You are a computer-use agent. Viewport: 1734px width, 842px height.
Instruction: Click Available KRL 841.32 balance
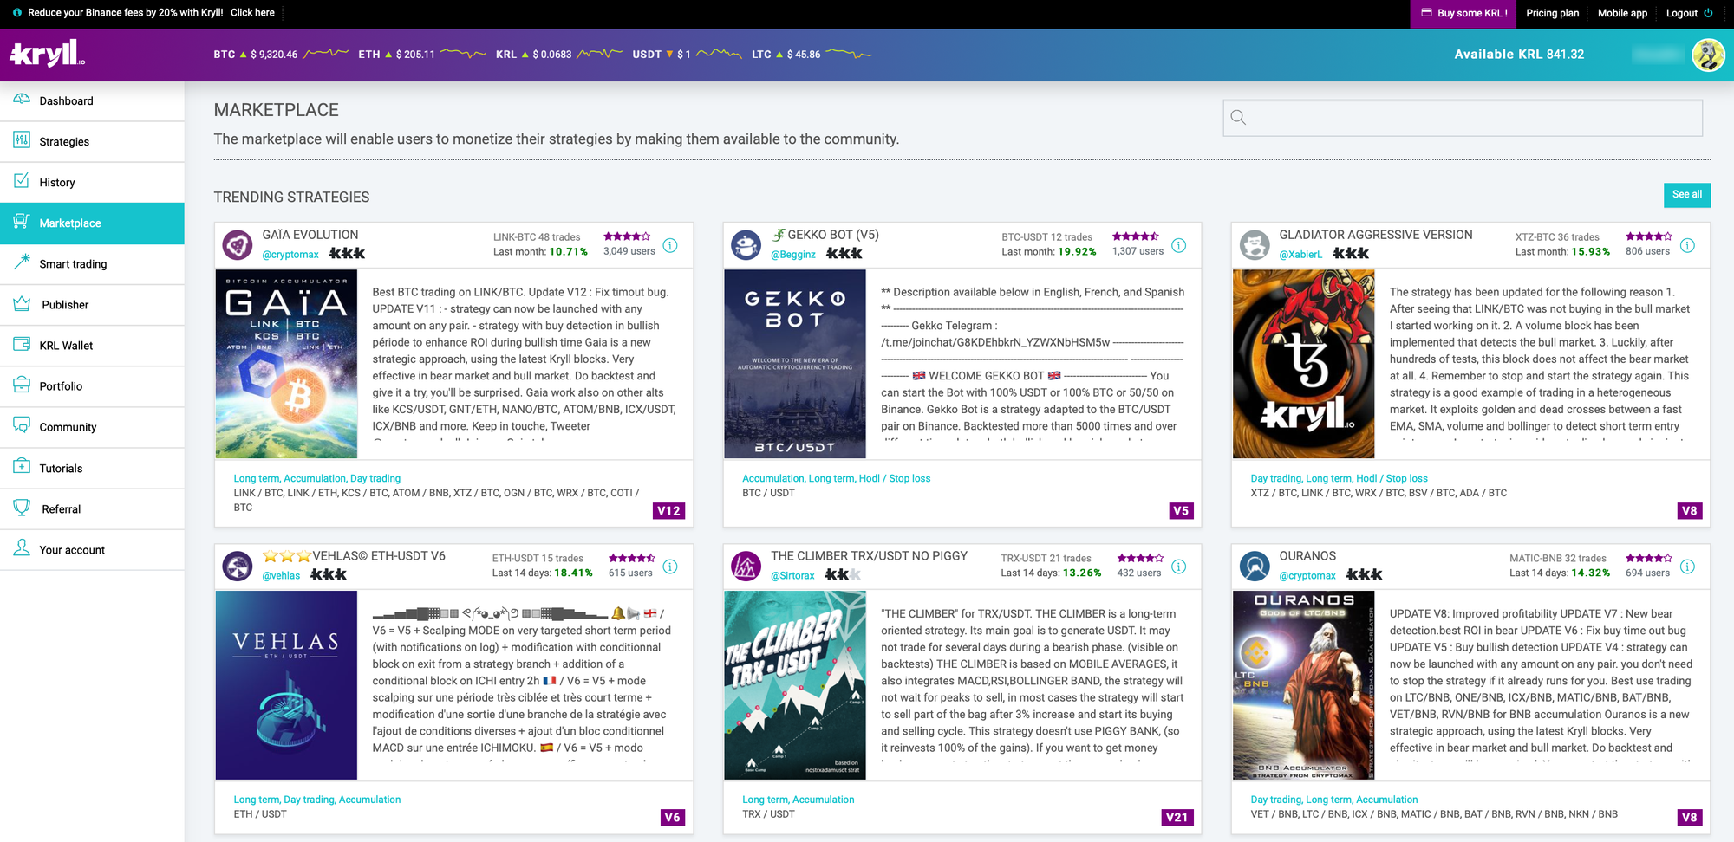click(x=1519, y=55)
